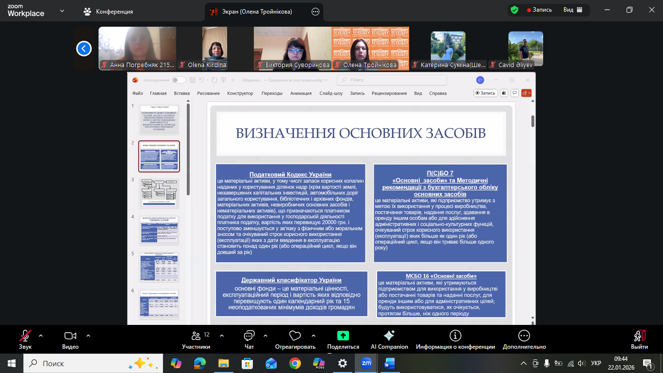Viewport: 663px width, 373px height.
Task: Open the More options ellipsis in toolbar
Action: [x=524, y=336]
